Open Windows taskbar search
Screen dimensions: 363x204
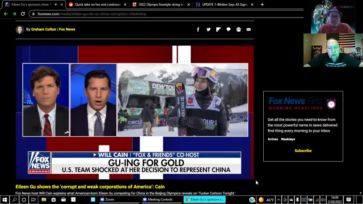point(14,199)
